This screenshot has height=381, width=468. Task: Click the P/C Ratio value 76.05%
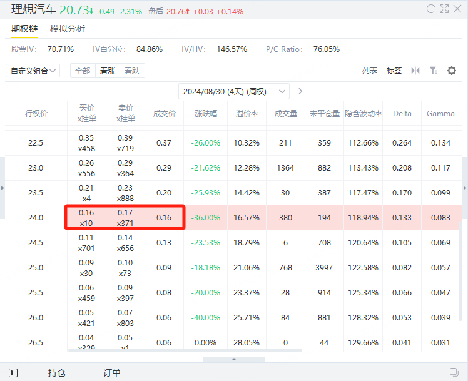(327, 49)
